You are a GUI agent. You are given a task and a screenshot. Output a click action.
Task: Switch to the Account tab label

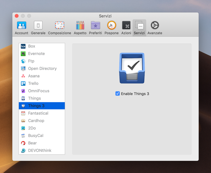[22, 33]
